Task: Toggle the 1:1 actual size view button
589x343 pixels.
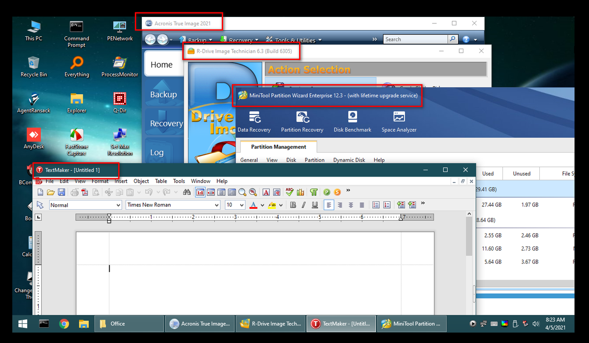Action: pos(200,192)
